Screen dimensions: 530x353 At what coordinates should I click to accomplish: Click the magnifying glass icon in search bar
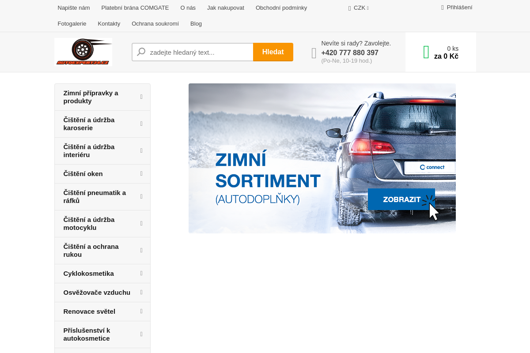[140, 52]
